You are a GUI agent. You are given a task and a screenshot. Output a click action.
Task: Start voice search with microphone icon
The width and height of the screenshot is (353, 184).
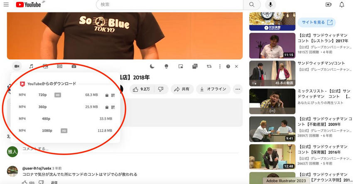[x=270, y=5]
